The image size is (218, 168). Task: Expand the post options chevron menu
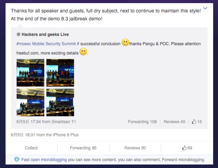pos(205,8)
